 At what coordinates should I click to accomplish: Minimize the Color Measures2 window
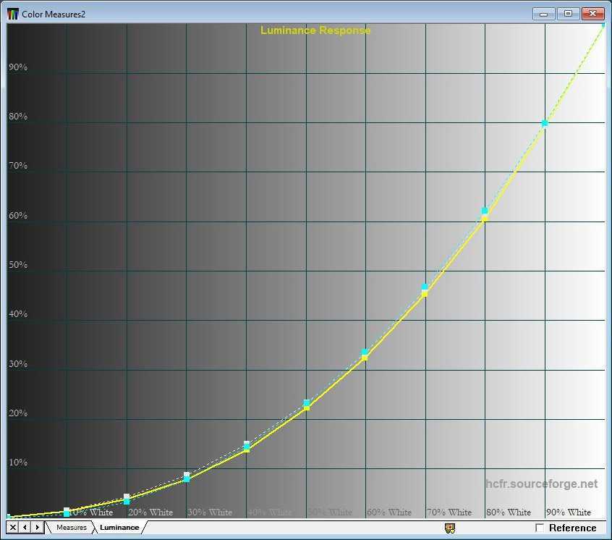543,14
